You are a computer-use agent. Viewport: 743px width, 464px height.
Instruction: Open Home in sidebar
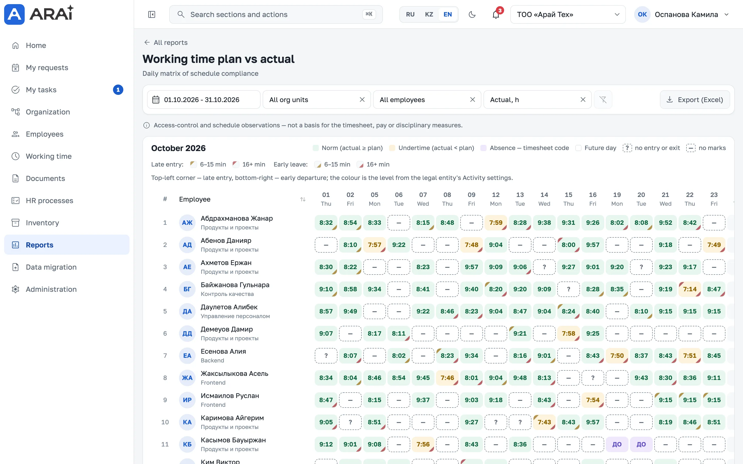point(67,45)
